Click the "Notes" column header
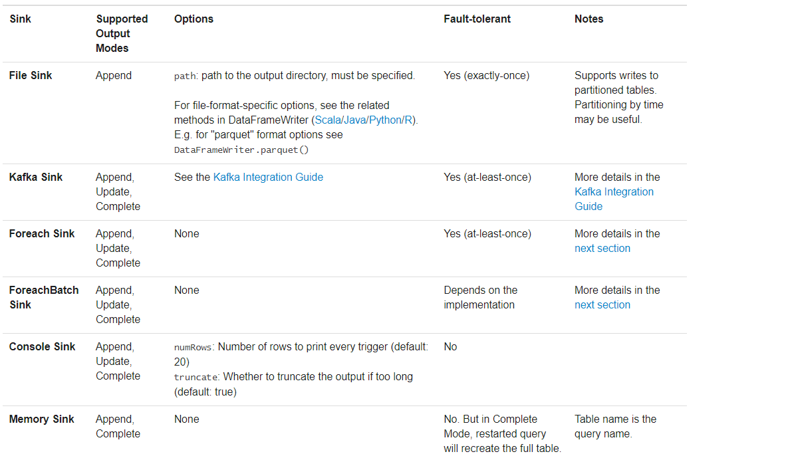Viewport: 786px width, 462px height. (589, 19)
